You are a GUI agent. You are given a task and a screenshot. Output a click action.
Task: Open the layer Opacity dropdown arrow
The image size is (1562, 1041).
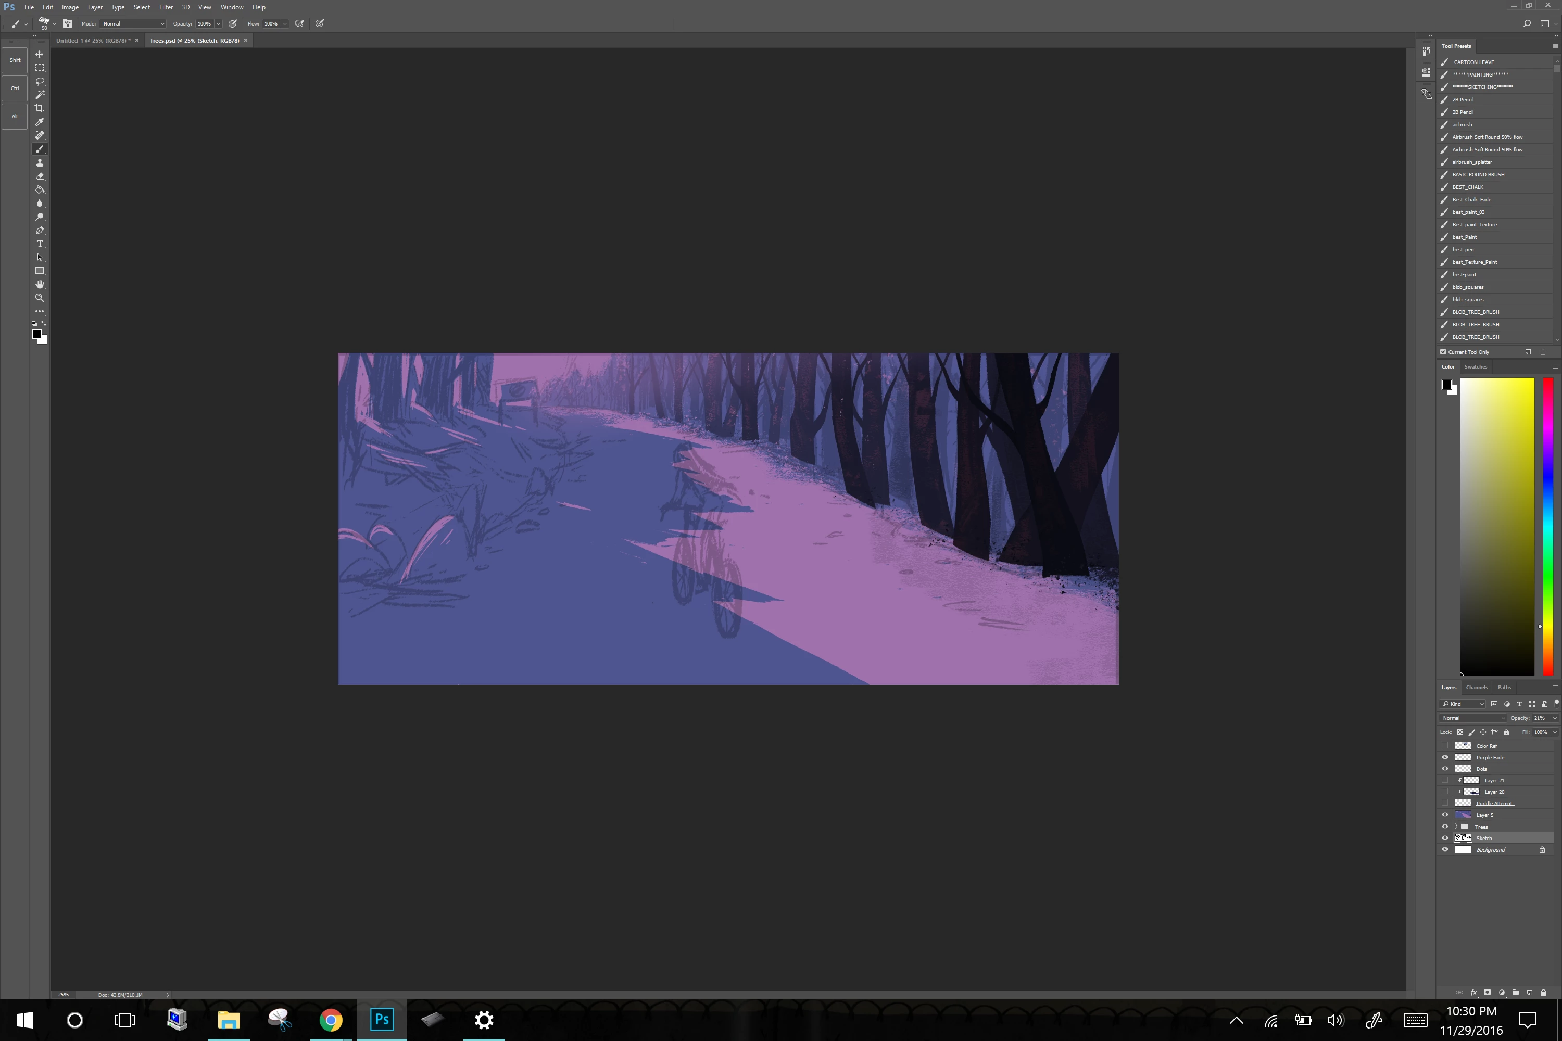[1555, 718]
